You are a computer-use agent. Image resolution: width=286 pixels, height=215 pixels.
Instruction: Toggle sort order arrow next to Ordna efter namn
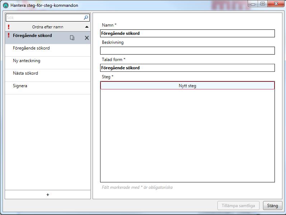[x=87, y=27]
